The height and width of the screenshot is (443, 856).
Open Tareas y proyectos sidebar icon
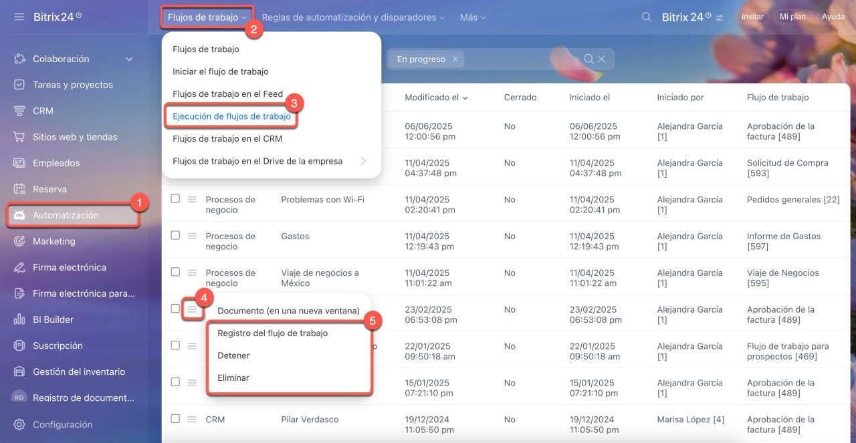pos(19,85)
